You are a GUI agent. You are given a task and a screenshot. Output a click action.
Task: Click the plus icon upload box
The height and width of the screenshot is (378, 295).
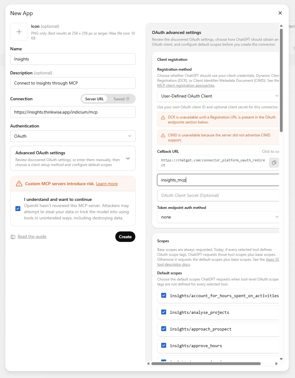pyautogui.click(x=19, y=32)
